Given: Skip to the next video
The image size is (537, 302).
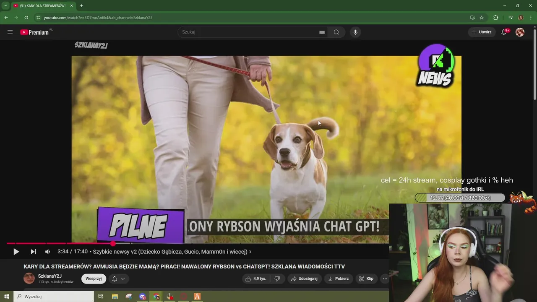Looking at the screenshot, I should click(x=34, y=252).
